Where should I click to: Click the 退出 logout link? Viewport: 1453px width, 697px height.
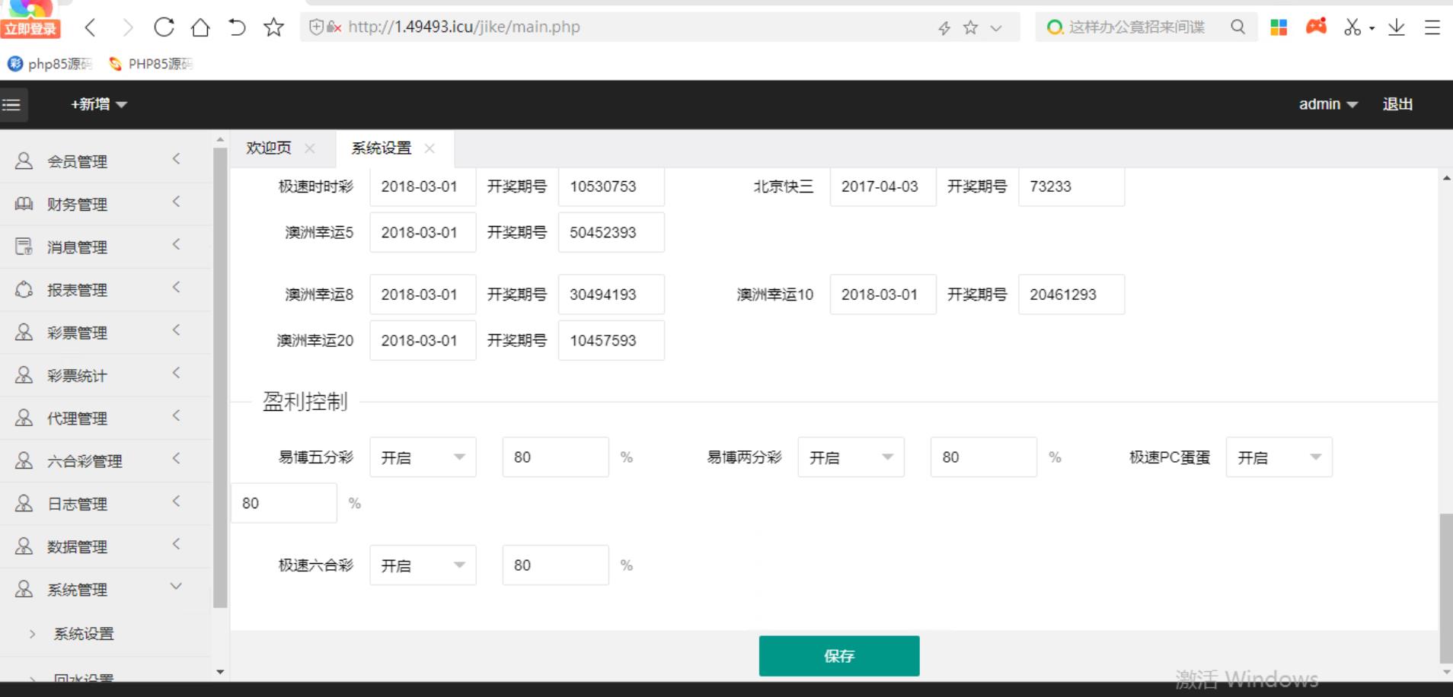coord(1397,104)
